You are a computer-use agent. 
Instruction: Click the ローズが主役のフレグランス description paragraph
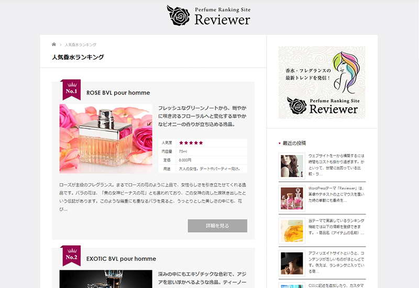152,197
